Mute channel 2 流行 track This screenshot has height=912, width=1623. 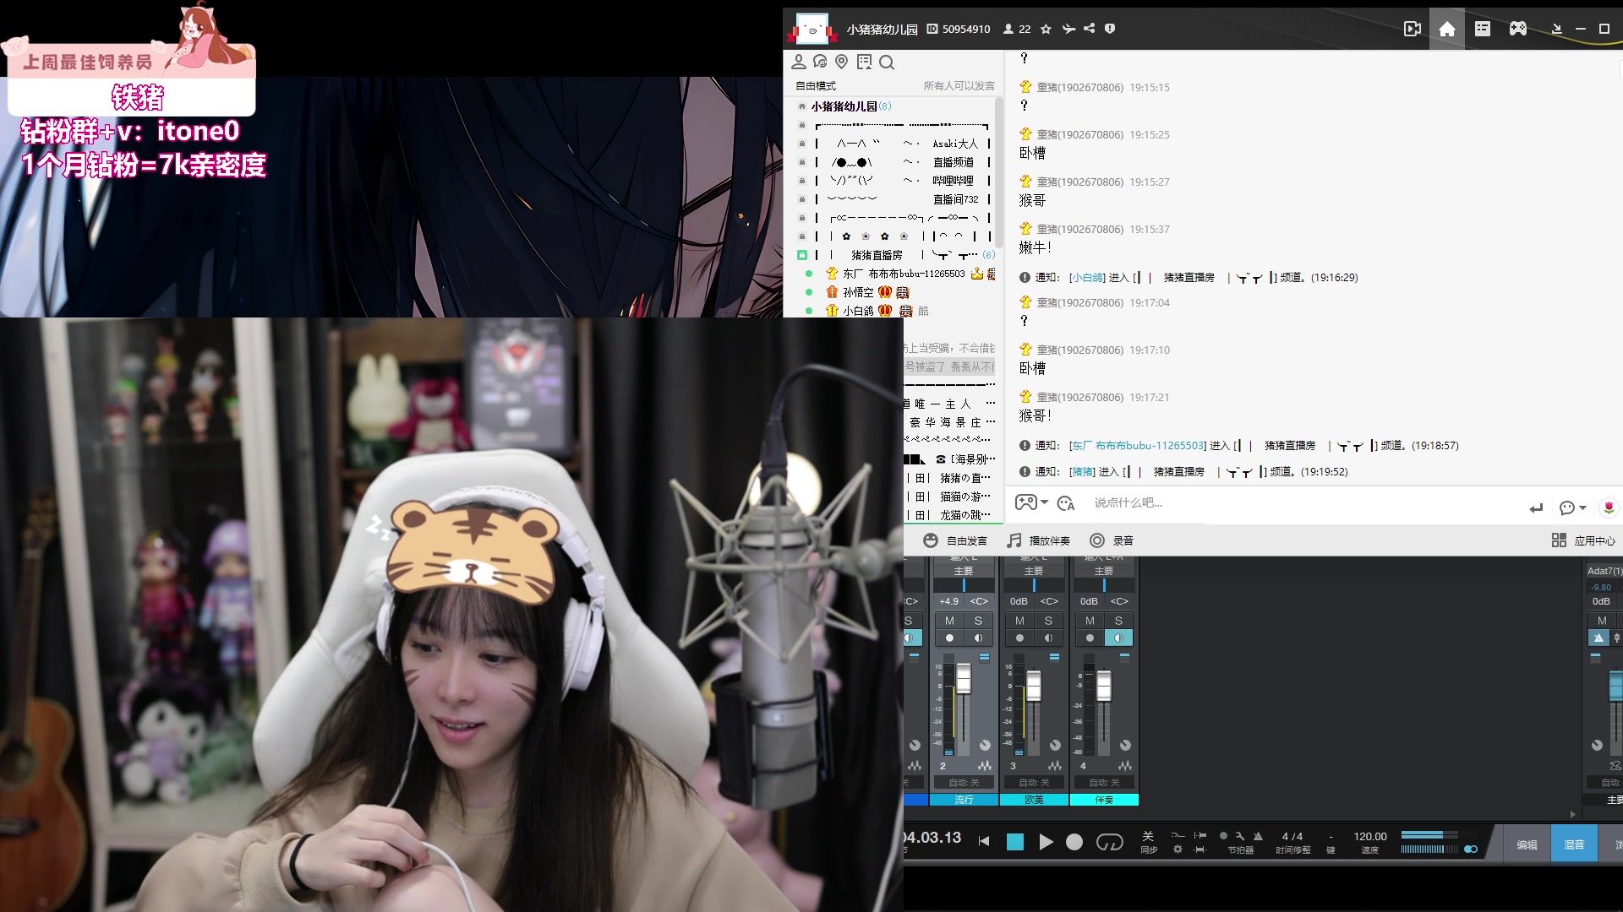949,621
